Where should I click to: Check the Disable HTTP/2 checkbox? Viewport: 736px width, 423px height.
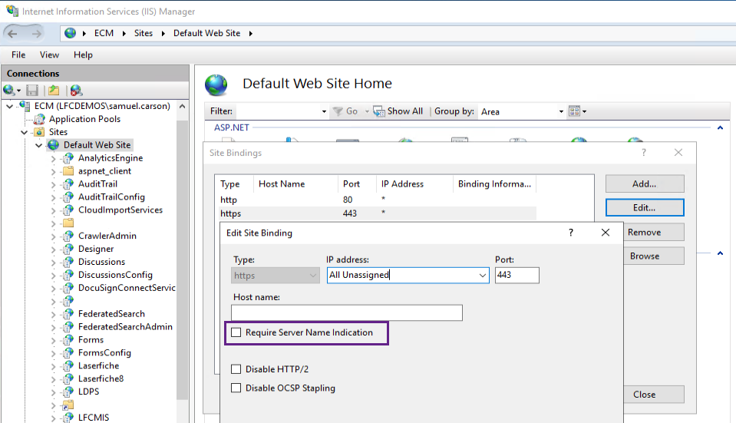[236, 369]
